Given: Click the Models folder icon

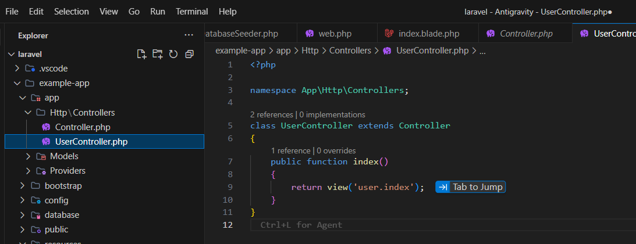Looking at the screenshot, I should click(41, 156).
